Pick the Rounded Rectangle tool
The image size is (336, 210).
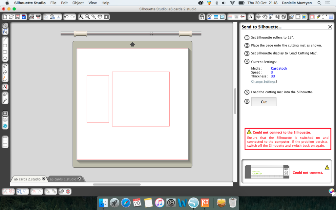[5, 52]
